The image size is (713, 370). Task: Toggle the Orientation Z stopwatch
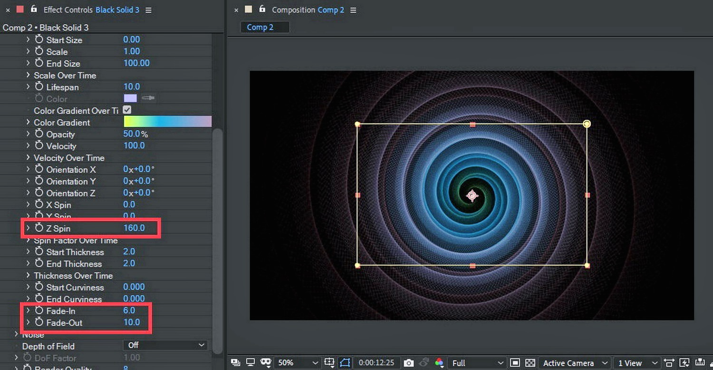39,193
